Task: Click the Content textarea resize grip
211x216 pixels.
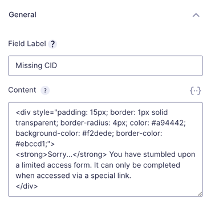Action: (200, 194)
